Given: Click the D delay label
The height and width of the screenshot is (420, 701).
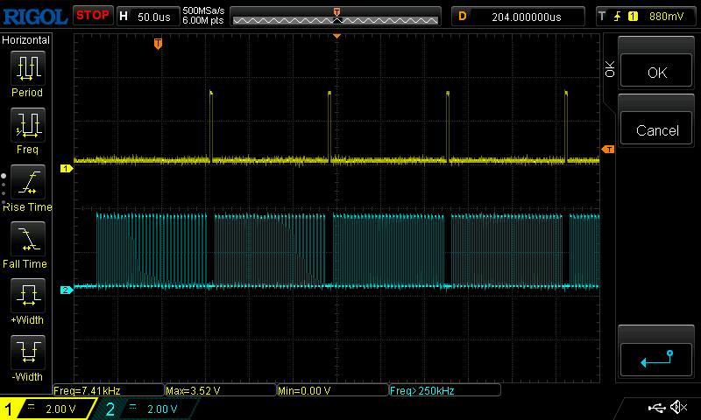Looking at the screenshot, I should click(x=463, y=17).
